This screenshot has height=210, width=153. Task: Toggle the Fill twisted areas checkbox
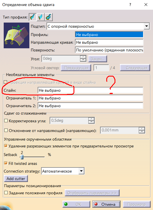coord(6,163)
